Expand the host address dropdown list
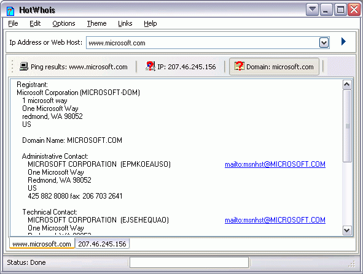Screen dimensions: 363x274 coord(324,43)
